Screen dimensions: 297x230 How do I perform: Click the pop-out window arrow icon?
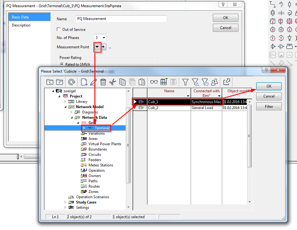227,82
